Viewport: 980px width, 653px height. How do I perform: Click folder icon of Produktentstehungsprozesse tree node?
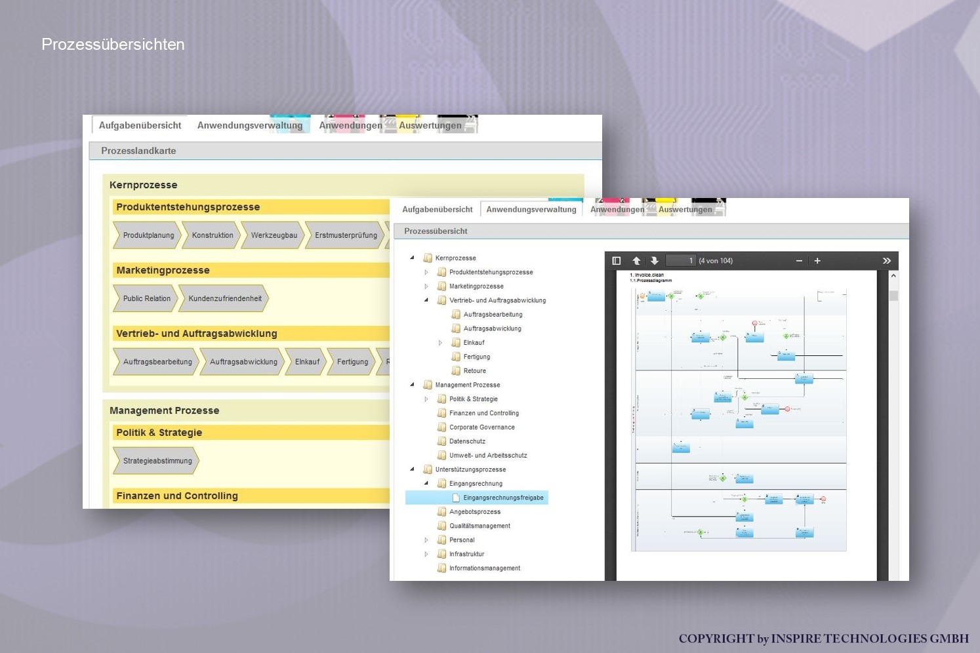coord(442,272)
